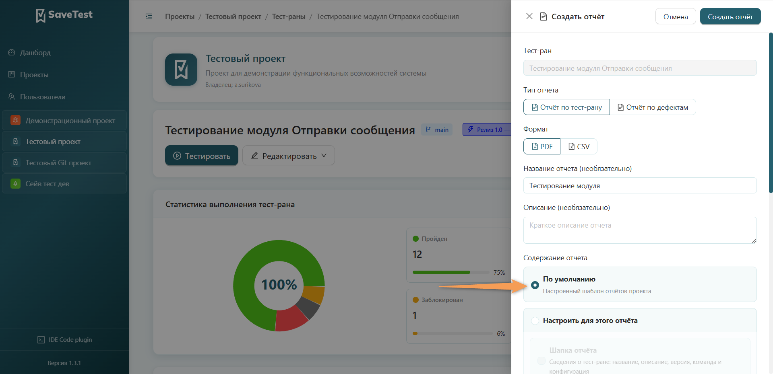Click the main branch icon
773x374 pixels.
click(428, 129)
